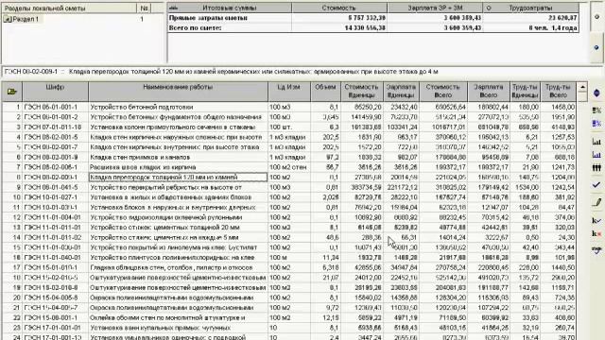Select row 'Всего по смете' in totals
Viewport: 605px width, 340px height.
(x=373, y=27)
